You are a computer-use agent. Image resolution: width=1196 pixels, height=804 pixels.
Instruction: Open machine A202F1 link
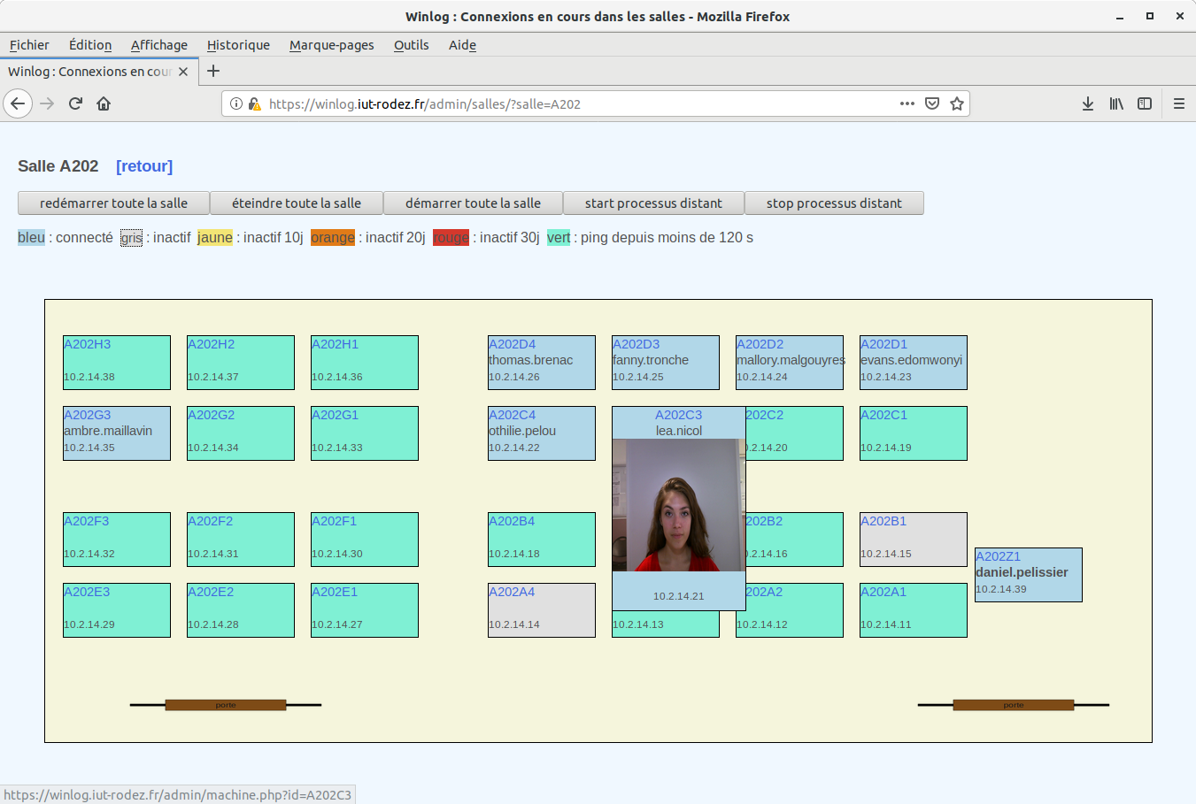pyautogui.click(x=334, y=521)
